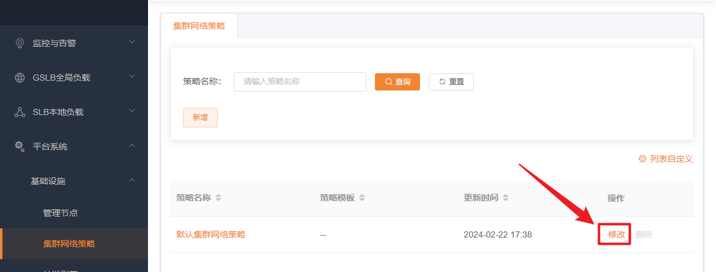Image resolution: width=716 pixels, height=272 pixels.
Task: Click the SLB本地负载 topology icon
Action: click(x=20, y=112)
